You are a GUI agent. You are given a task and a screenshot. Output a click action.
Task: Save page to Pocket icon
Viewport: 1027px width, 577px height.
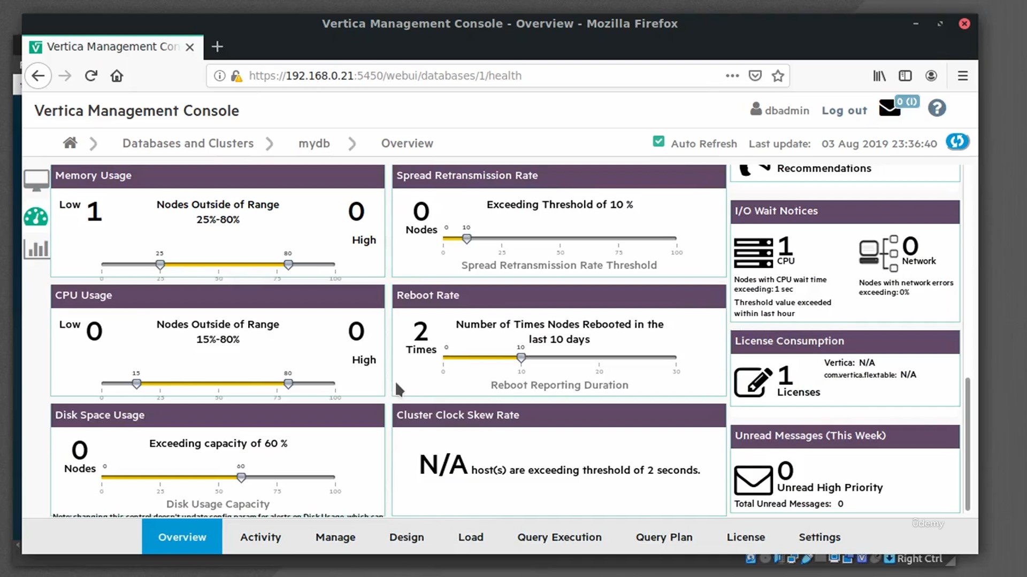[755, 76]
